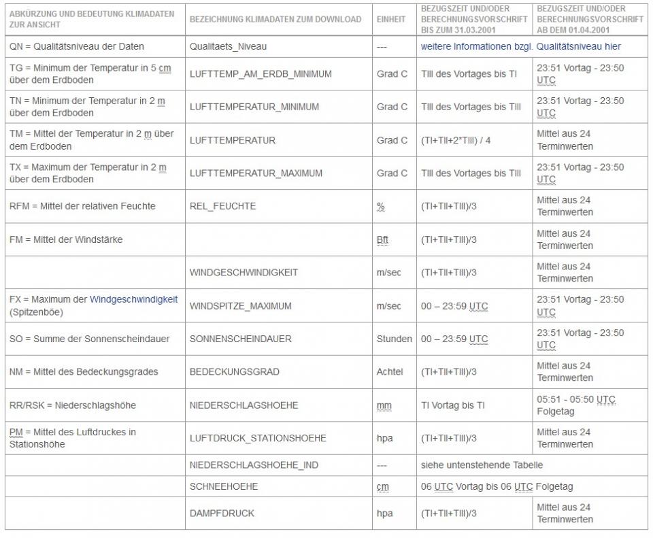Click the LUFTDRUCK_STATIONSHOEHE cell

click(x=258, y=438)
